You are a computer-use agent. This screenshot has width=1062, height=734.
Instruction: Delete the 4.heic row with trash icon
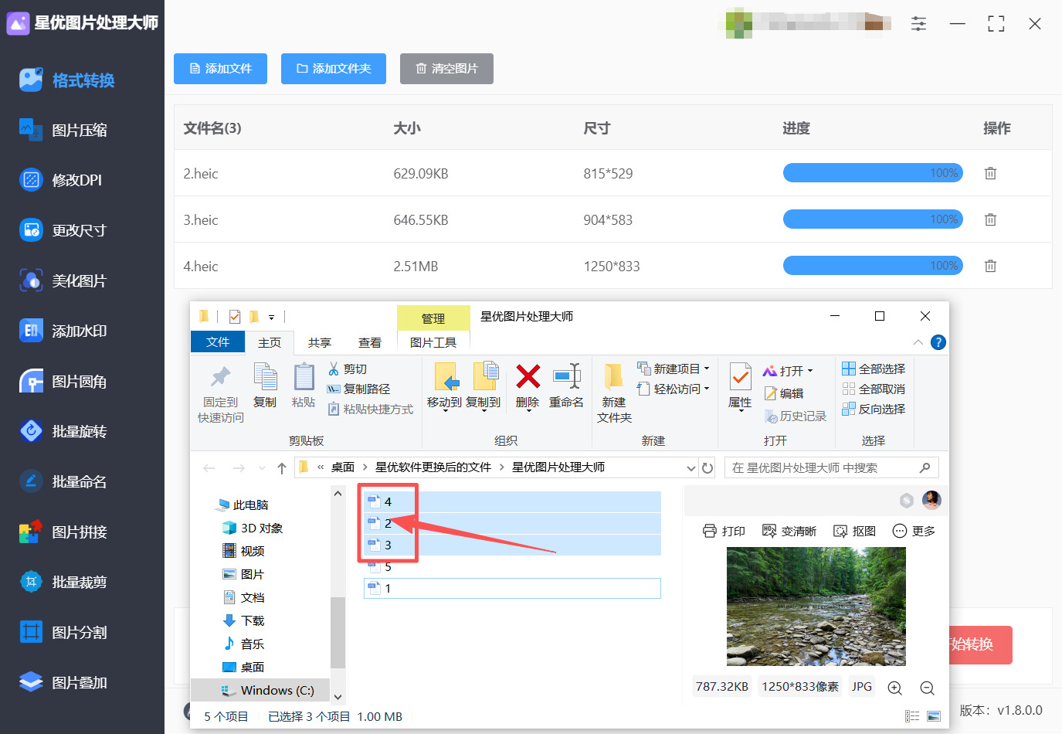990,266
